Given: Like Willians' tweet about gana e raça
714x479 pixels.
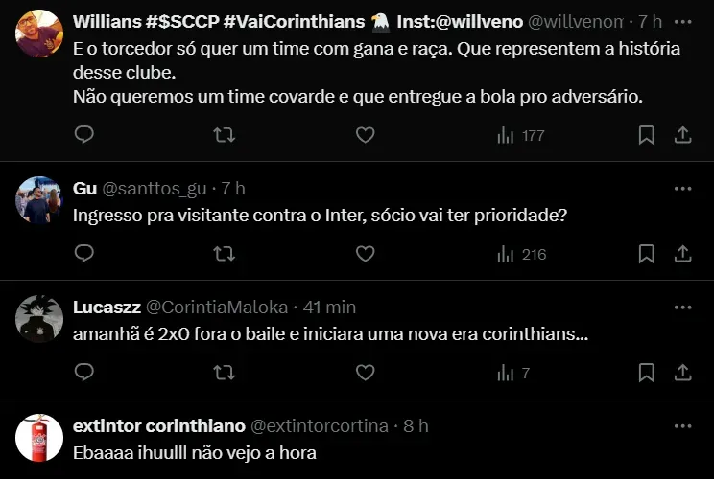Looking at the screenshot, I should (x=365, y=135).
